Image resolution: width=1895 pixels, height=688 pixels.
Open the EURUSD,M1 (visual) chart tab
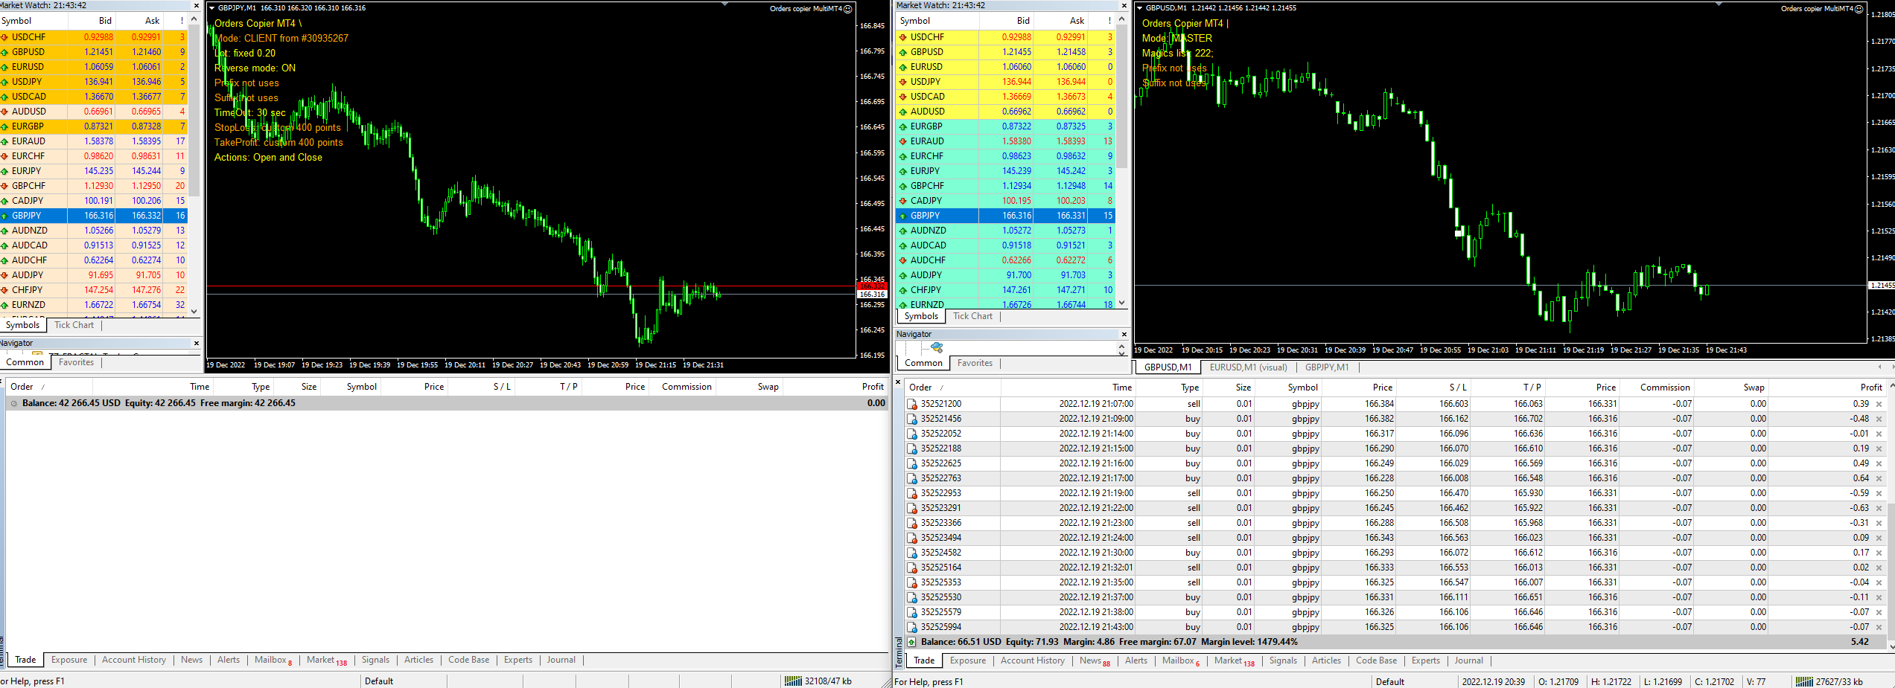(1248, 367)
